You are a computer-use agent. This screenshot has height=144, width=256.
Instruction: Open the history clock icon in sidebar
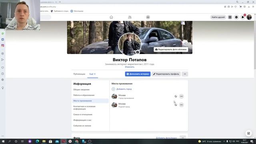click(x=3, y=74)
